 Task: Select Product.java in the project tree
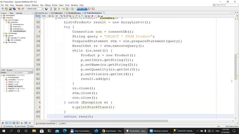pyautogui.click(x=17, y=27)
